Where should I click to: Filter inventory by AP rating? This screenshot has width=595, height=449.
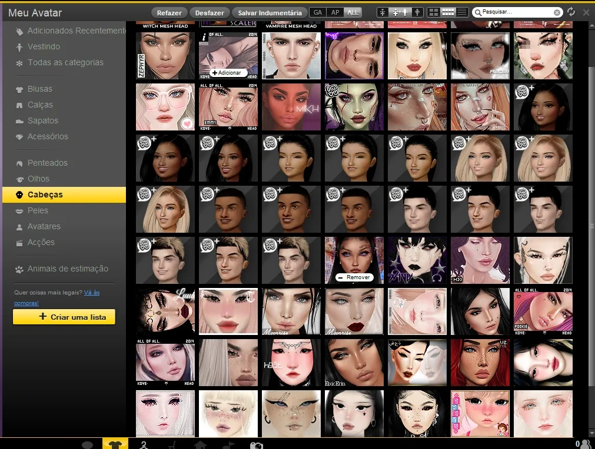pyautogui.click(x=335, y=12)
